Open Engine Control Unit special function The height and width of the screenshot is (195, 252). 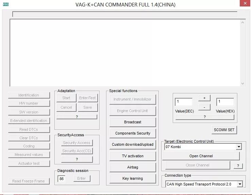pos(133,111)
